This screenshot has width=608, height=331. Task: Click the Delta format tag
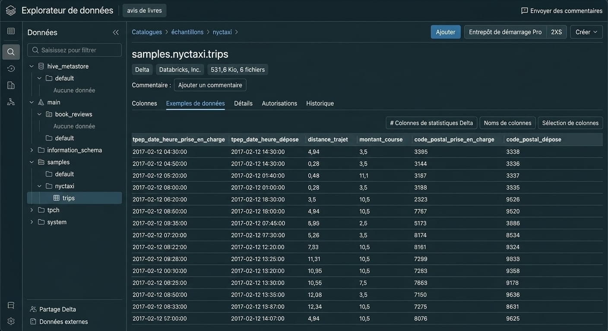(x=142, y=69)
